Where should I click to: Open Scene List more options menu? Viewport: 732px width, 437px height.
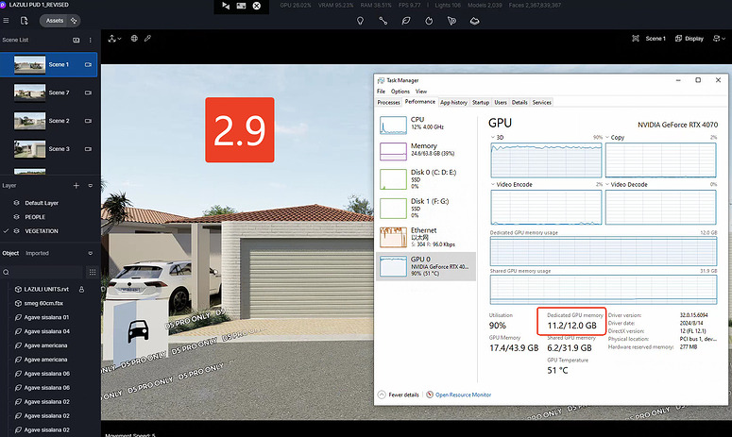pos(90,40)
